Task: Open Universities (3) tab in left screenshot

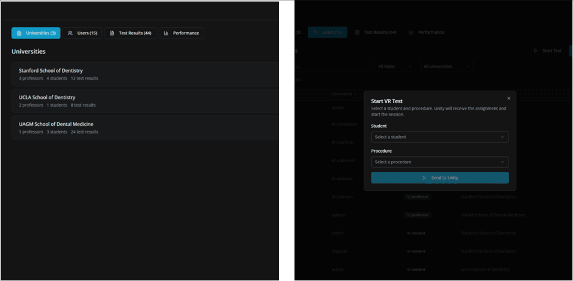Action: (x=36, y=33)
